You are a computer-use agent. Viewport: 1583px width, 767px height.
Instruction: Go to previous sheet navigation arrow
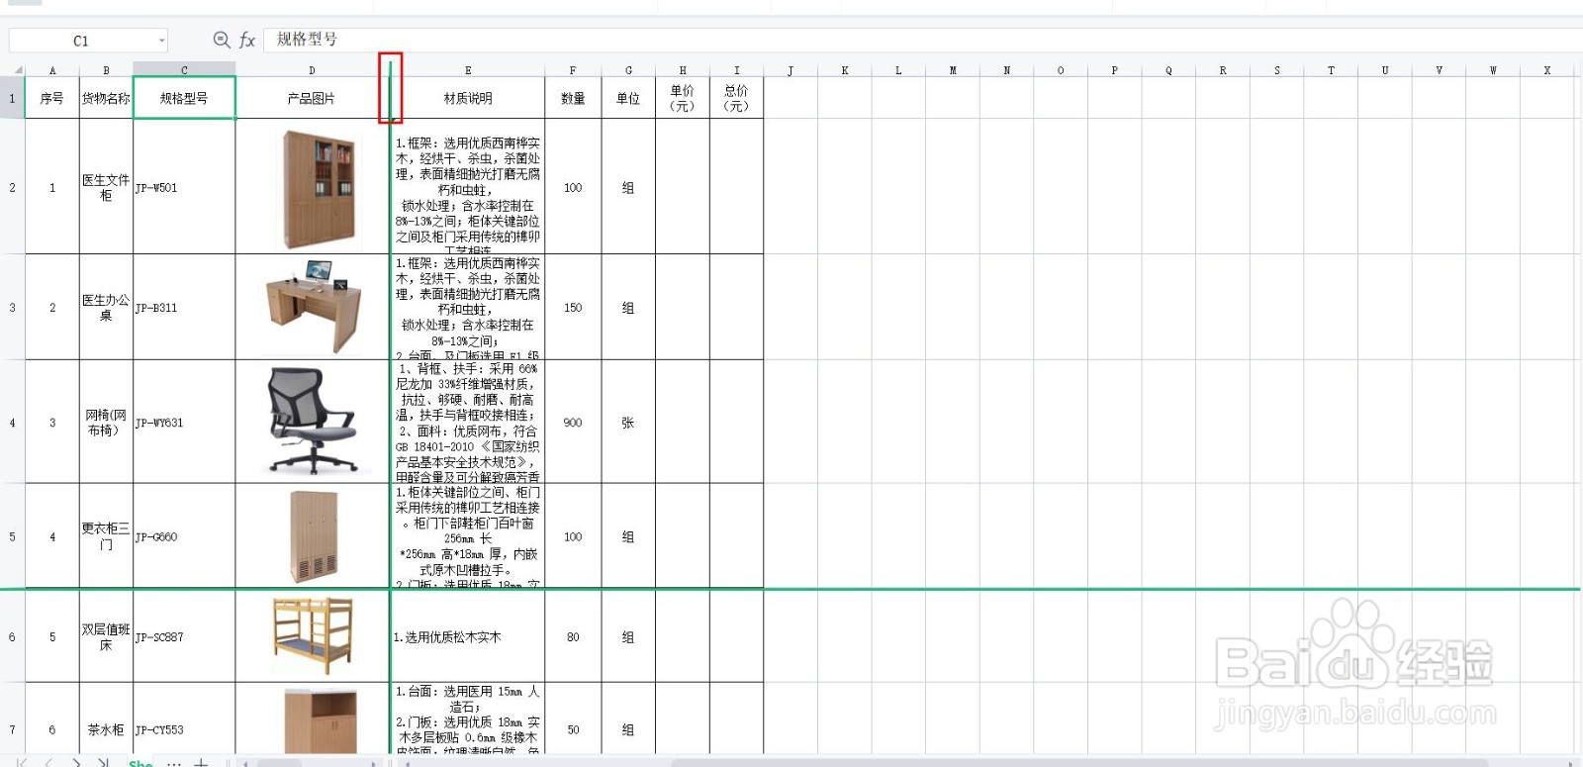coord(48,762)
